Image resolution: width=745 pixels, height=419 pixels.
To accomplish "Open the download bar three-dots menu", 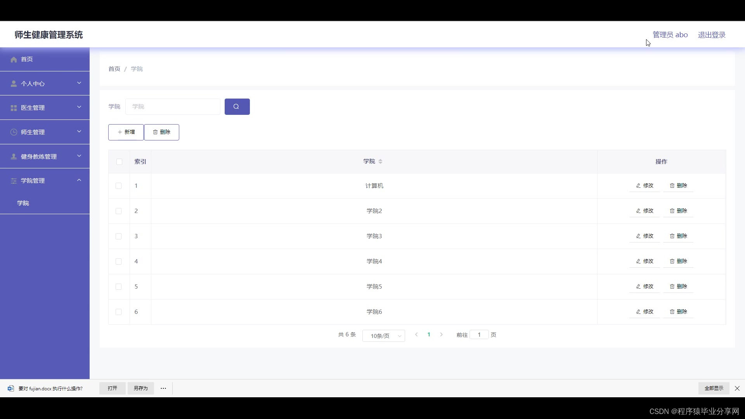I will 163,388.
